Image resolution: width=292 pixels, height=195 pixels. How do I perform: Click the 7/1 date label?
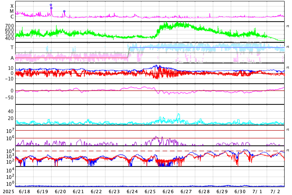257,191
